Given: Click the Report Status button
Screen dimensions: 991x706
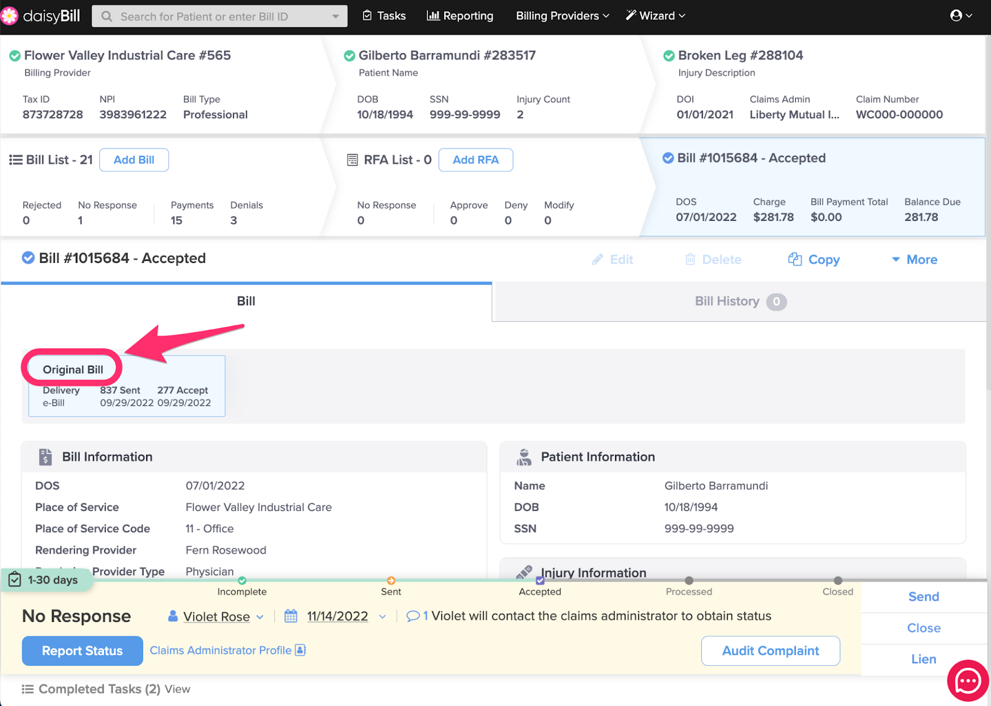Looking at the screenshot, I should pyautogui.click(x=82, y=651).
